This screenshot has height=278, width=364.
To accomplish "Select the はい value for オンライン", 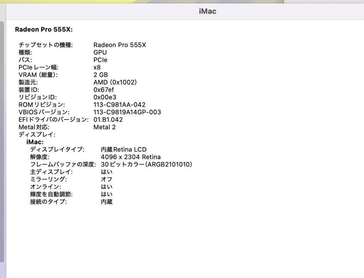I will pos(106,187).
